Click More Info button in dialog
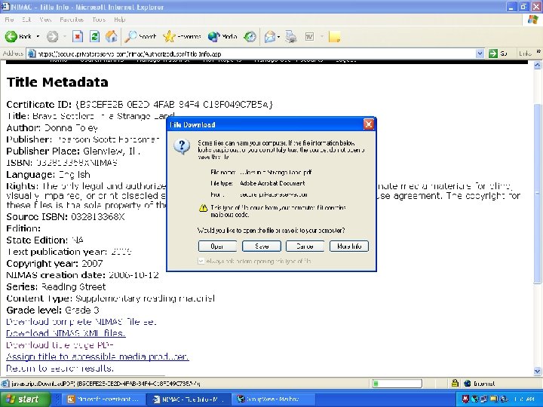 349,246
